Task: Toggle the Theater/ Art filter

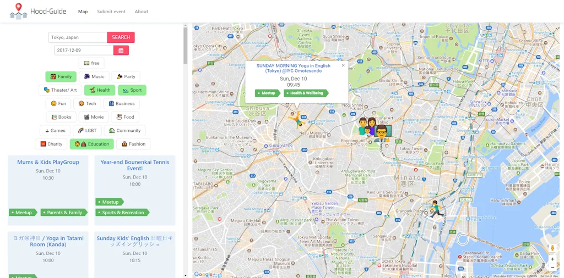Action: pyautogui.click(x=60, y=90)
